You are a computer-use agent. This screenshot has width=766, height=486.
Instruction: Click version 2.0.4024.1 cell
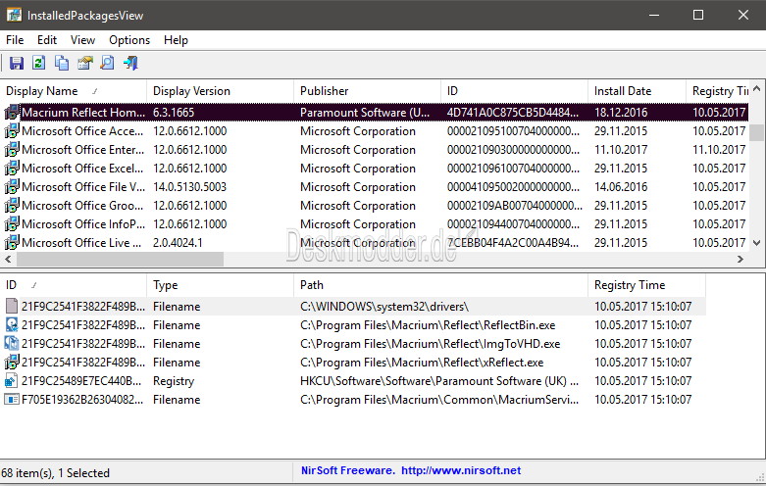[x=178, y=243]
